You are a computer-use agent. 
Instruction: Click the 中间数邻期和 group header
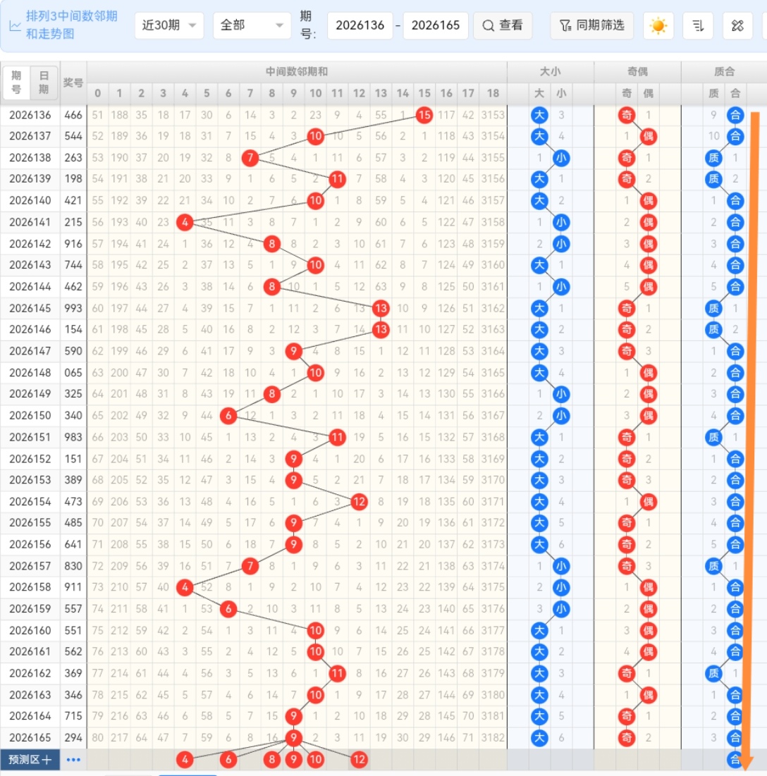(297, 72)
